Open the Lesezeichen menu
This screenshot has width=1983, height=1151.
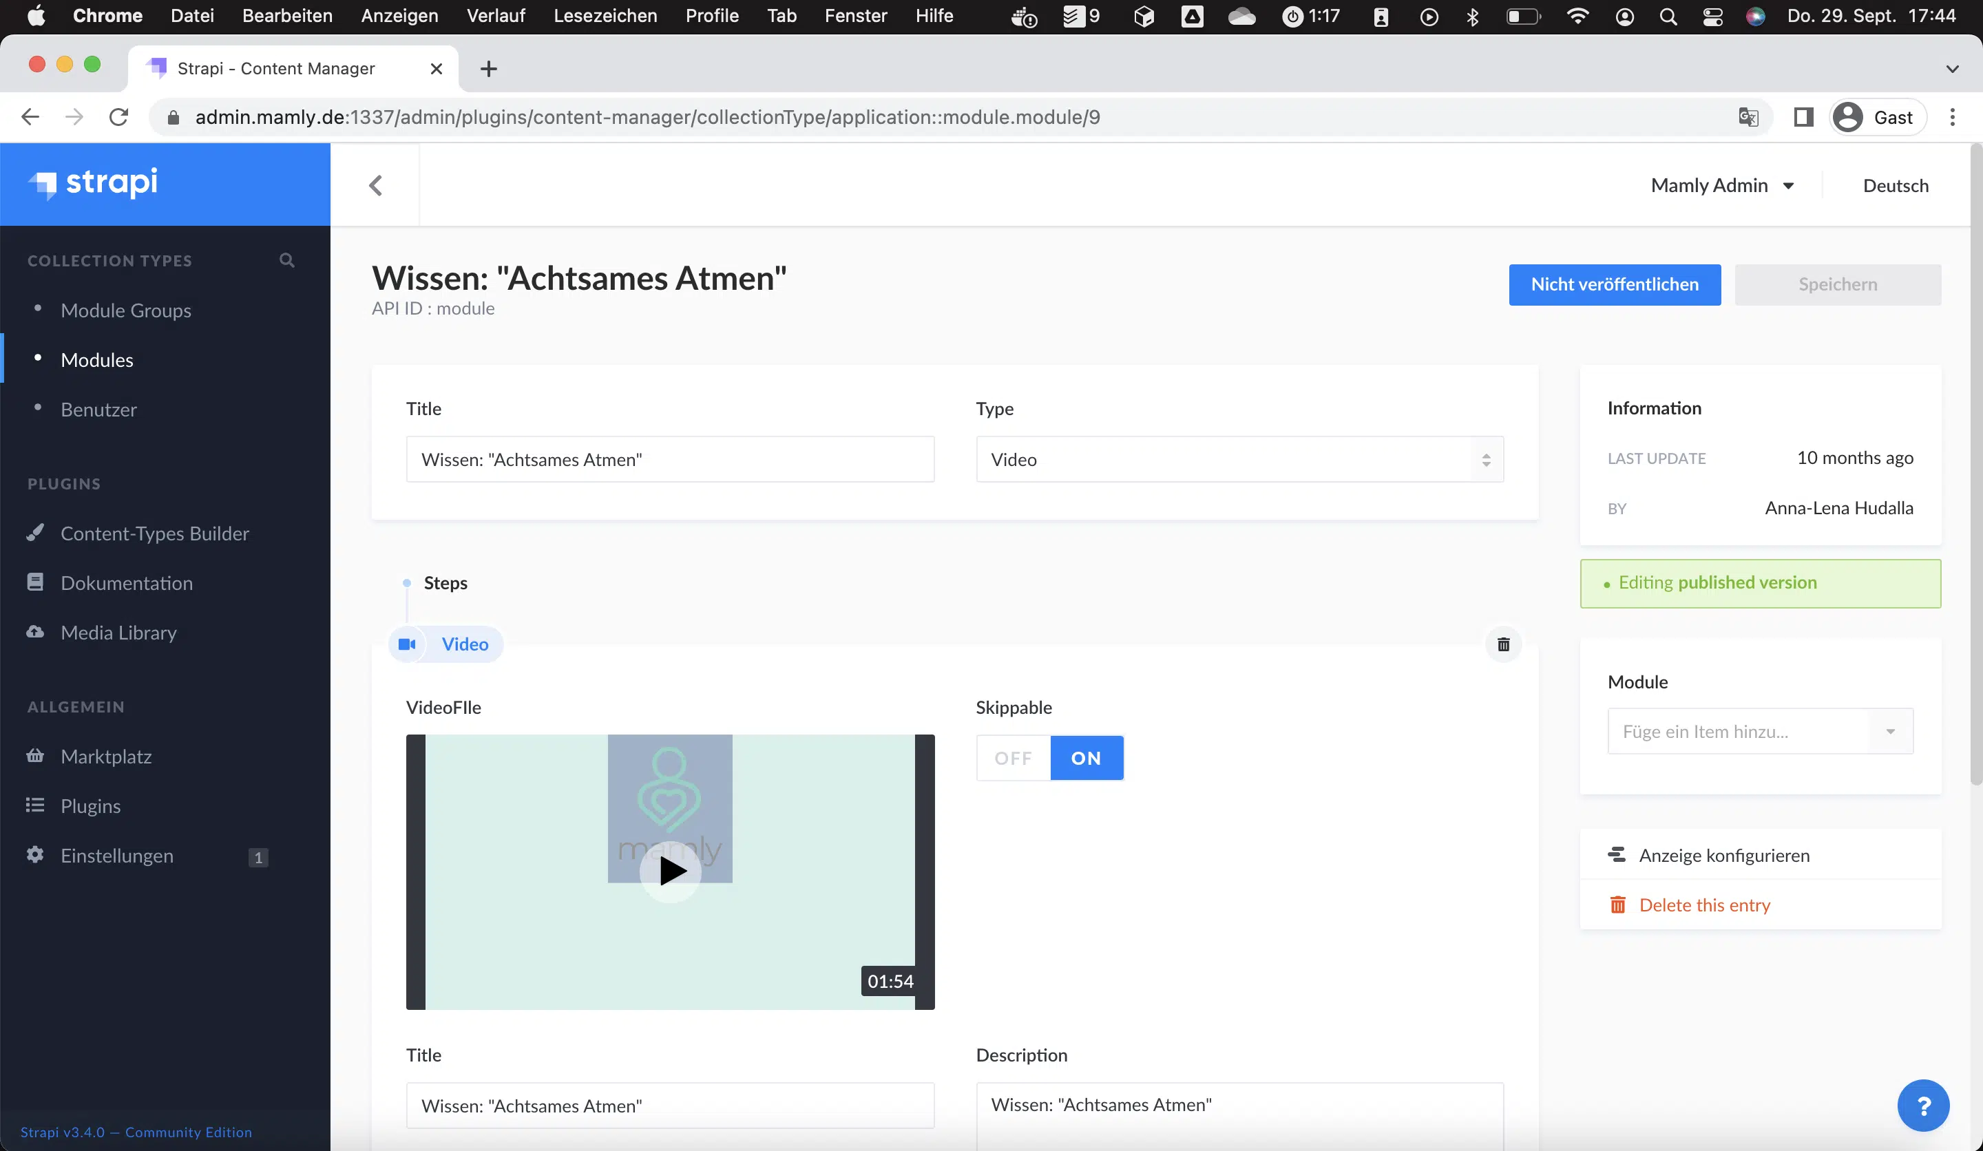click(605, 16)
